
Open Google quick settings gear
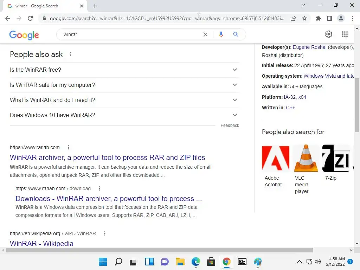pyautogui.click(x=329, y=34)
